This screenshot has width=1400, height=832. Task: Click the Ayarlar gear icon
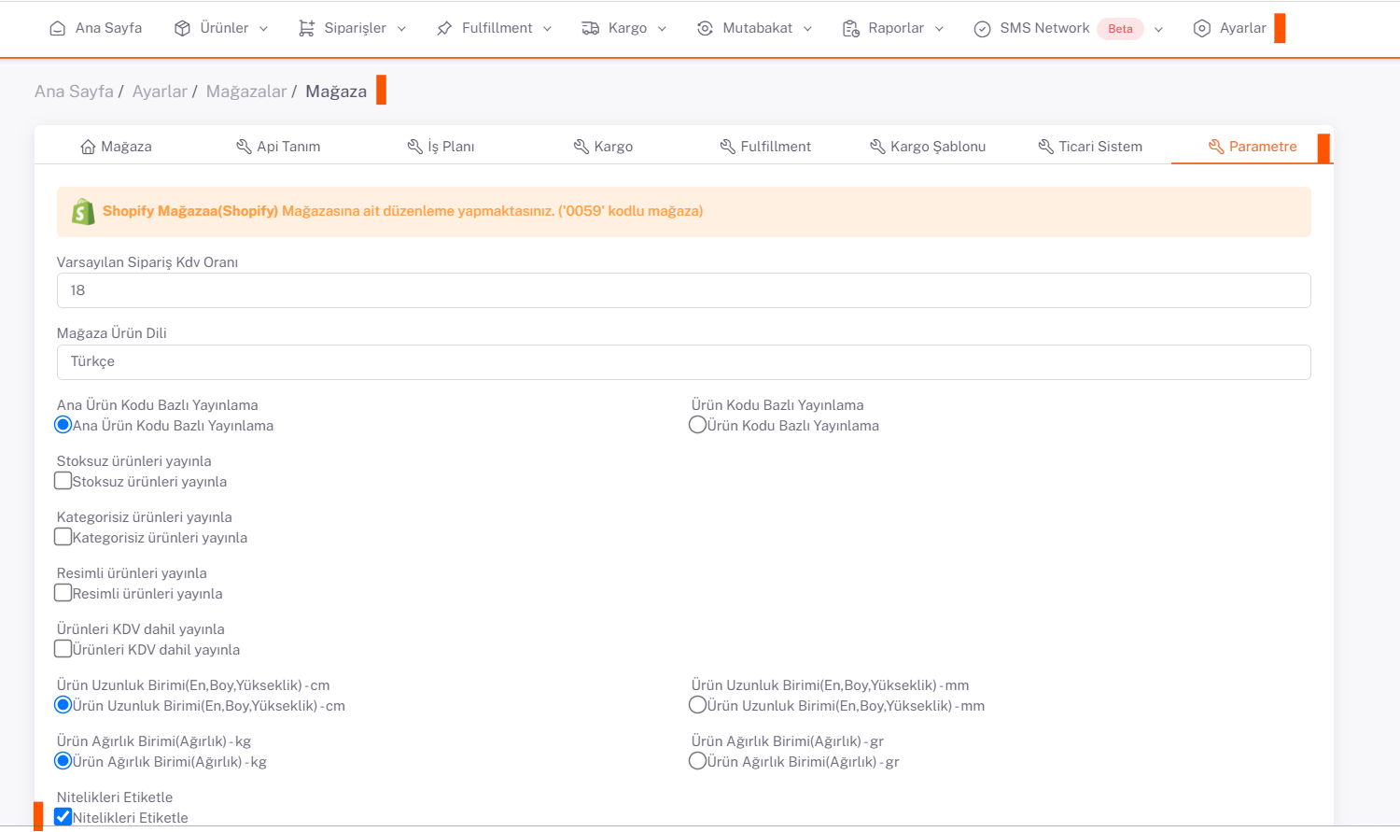[x=1202, y=29]
